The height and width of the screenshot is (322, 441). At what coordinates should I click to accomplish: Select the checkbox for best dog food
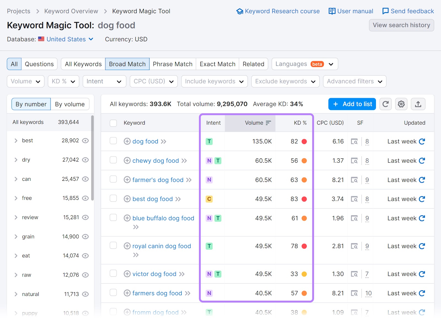[x=113, y=199]
